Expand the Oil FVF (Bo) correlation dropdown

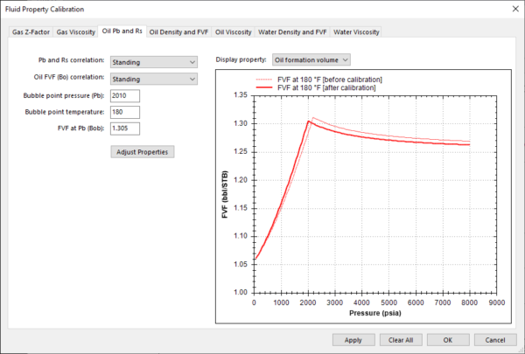[154, 79]
